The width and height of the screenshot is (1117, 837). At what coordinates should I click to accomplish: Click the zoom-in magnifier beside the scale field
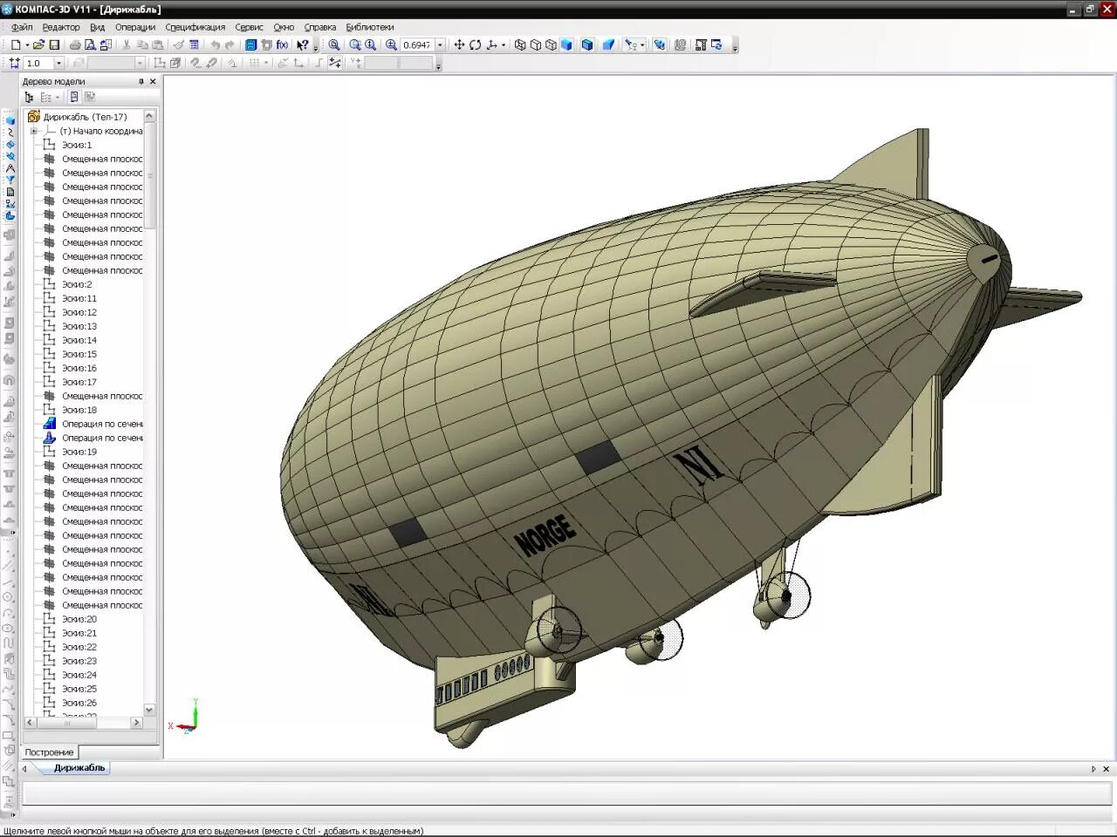391,44
